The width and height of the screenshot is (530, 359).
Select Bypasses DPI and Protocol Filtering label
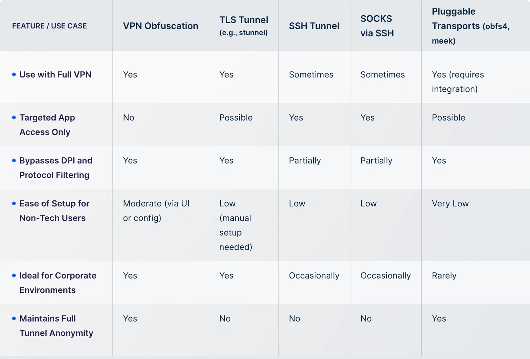coord(56,168)
